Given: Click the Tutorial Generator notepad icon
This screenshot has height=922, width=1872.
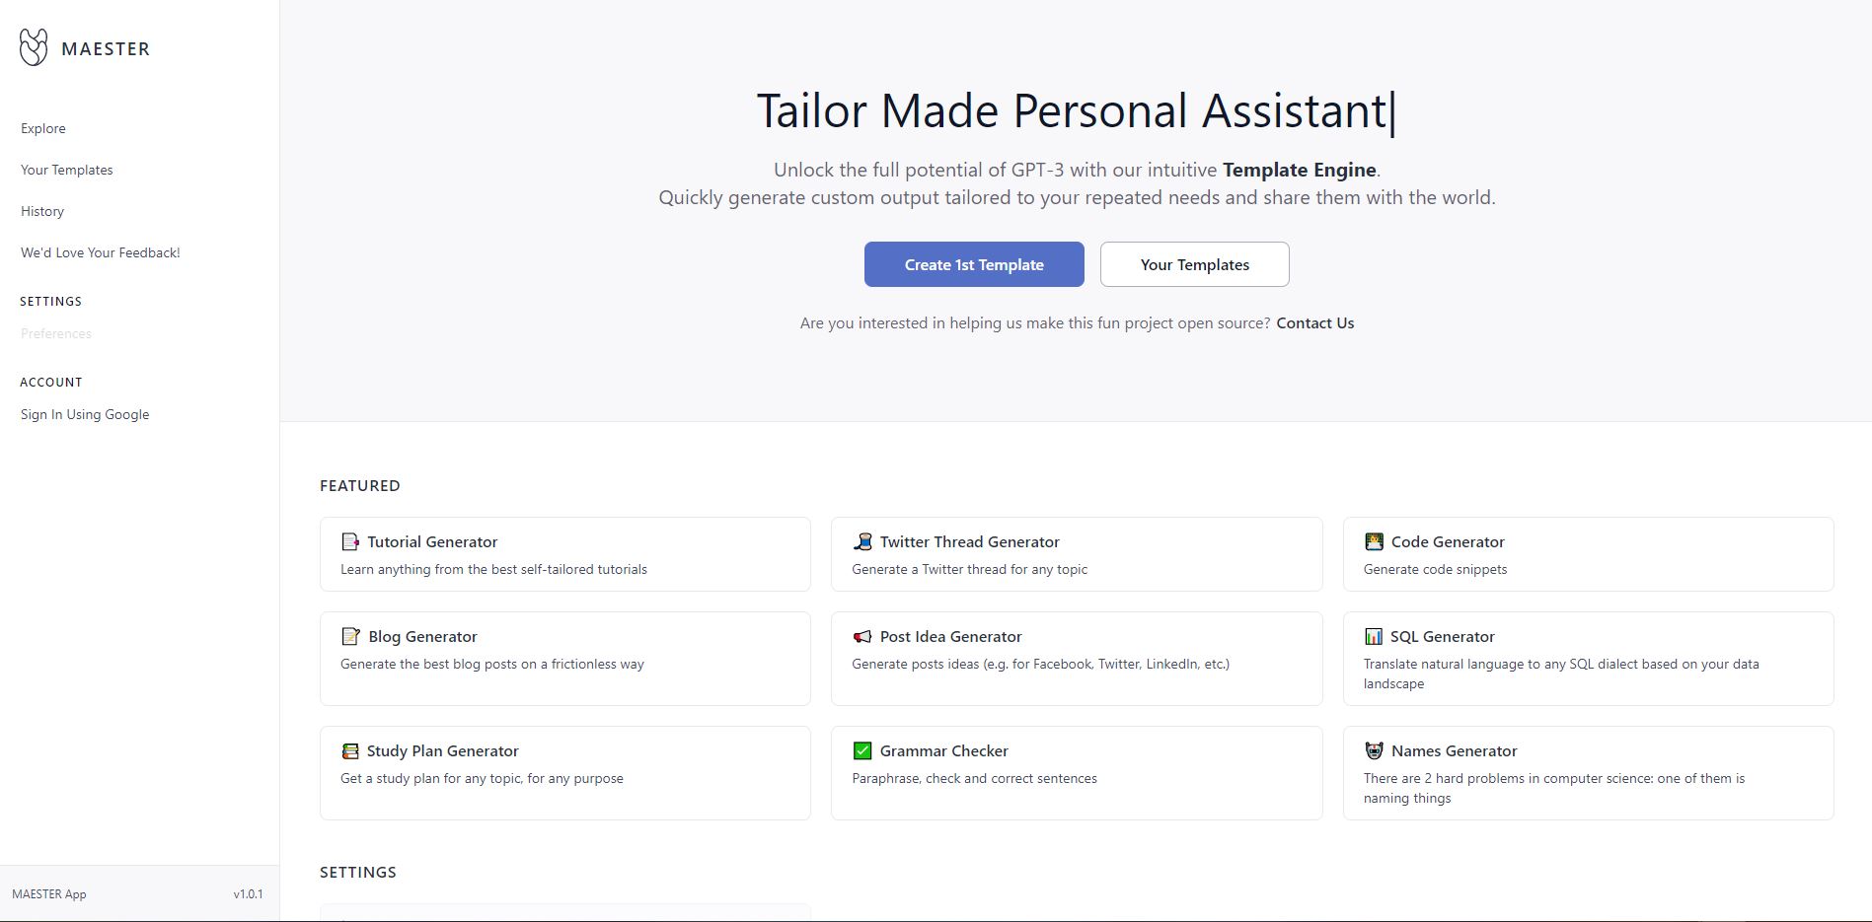Looking at the screenshot, I should [x=350, y=541].
